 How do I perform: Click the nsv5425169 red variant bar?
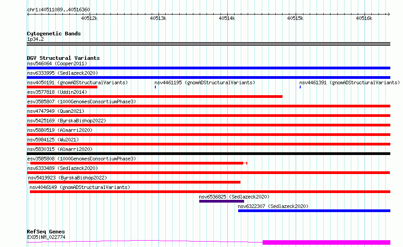click(208, 125)
